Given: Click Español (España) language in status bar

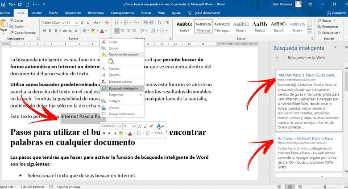Looking at the screenshot, I should (69, 187).
